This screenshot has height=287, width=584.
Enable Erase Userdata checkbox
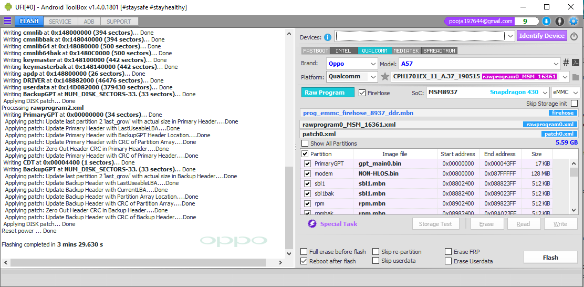pos(449,261)
